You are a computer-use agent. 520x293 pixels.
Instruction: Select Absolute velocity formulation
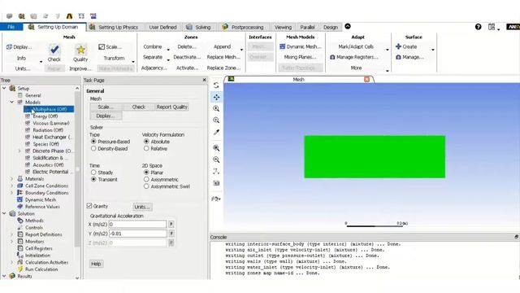pos(146,142)
